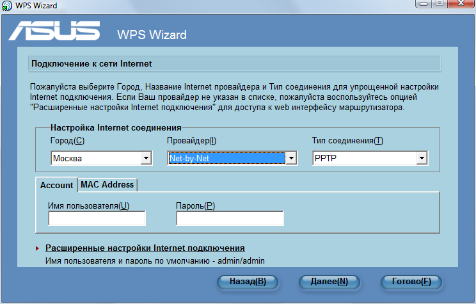Switch to the Account tab
Viewport: 476px width, 304px height.
[x=56, y=185]
